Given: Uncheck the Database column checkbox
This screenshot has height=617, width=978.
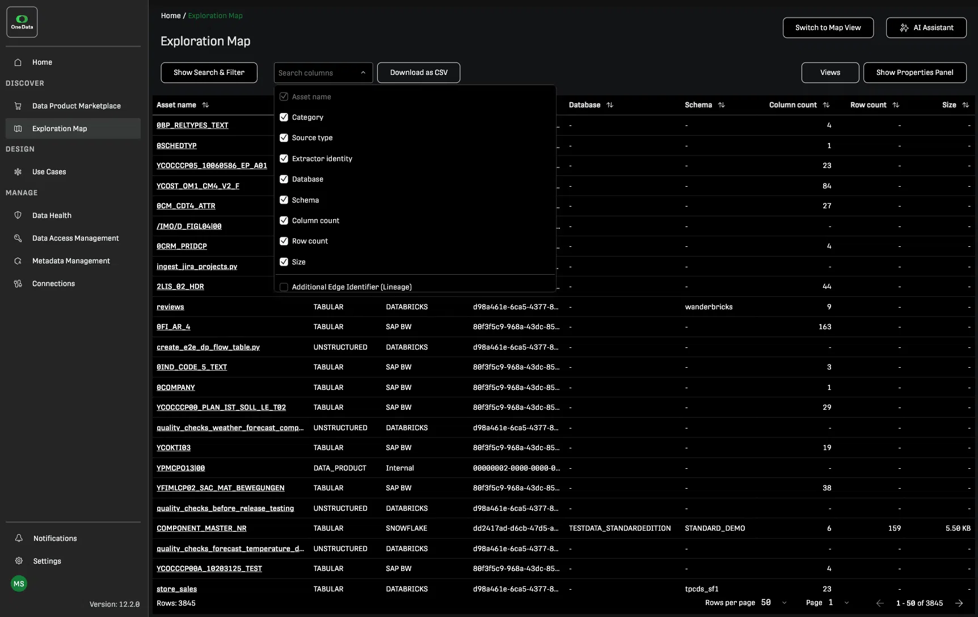Looking at the screenshot, I should (x=284, y=179).
